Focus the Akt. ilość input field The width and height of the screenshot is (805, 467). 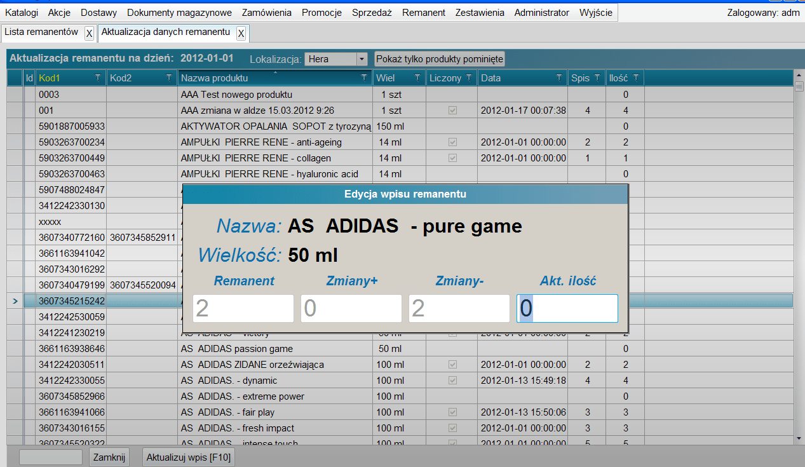(567, 308)
